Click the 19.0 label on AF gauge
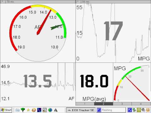This screenshot has height=113, width=151. 21,47
